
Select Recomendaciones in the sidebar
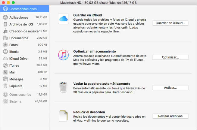pyautogui.click(x=25, y=9)
